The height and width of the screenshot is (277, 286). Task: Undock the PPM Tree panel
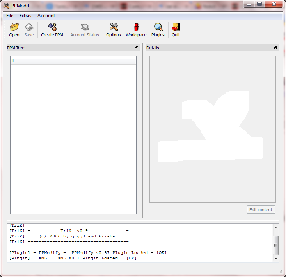[137, 48]
